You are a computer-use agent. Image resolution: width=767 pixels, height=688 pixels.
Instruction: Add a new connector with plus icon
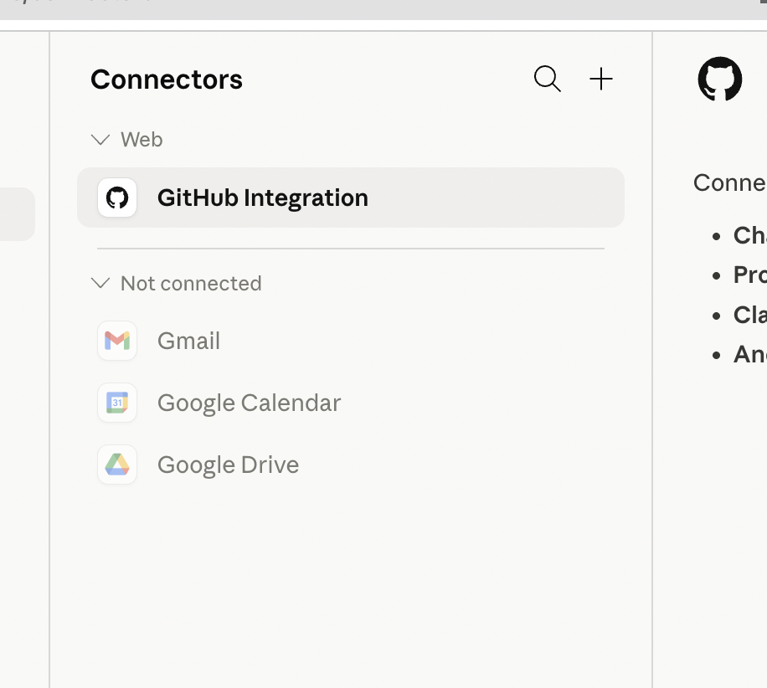(x=600, y=80)
